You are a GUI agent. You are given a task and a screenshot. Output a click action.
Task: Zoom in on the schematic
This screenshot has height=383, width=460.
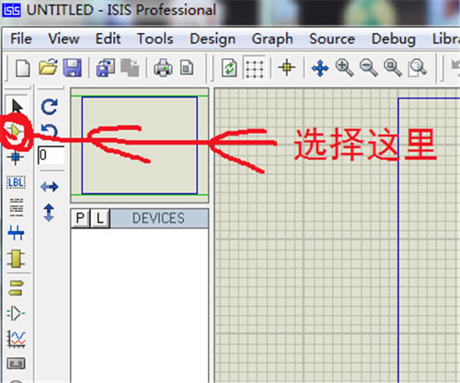pos(344,67)
